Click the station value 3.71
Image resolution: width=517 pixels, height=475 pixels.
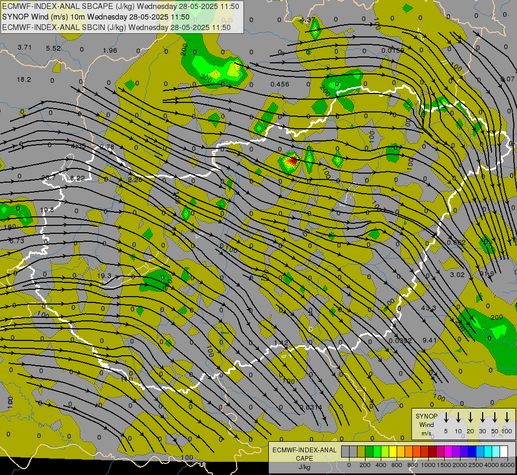click(24, 47)
